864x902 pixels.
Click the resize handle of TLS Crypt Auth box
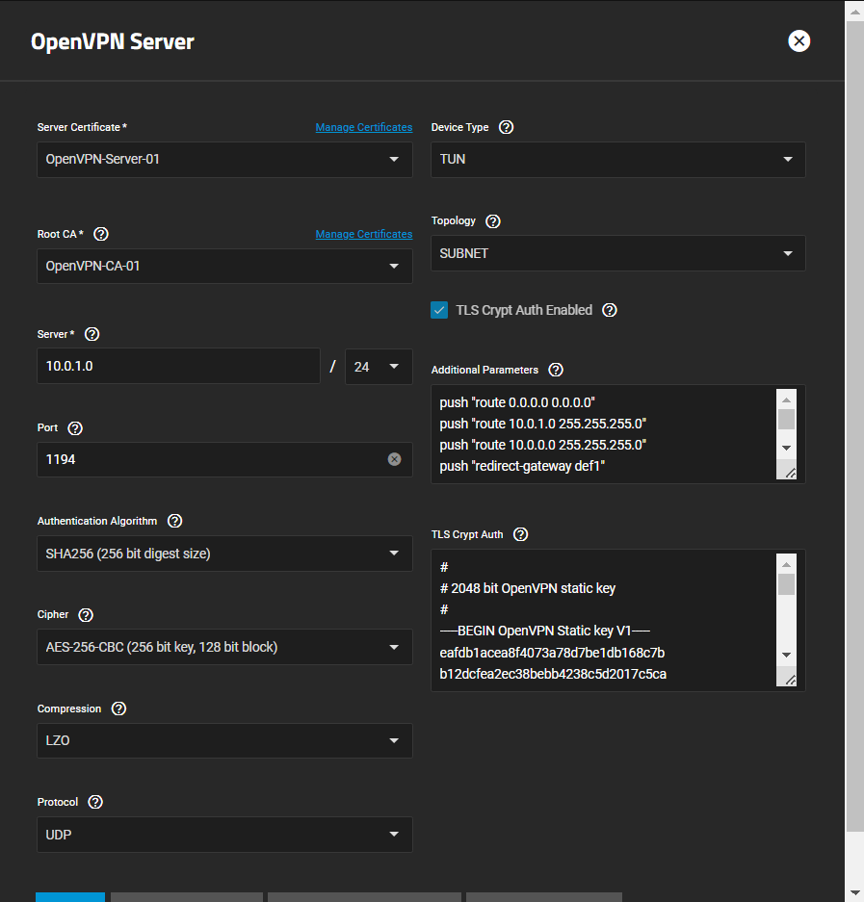(x=790, y=680)
